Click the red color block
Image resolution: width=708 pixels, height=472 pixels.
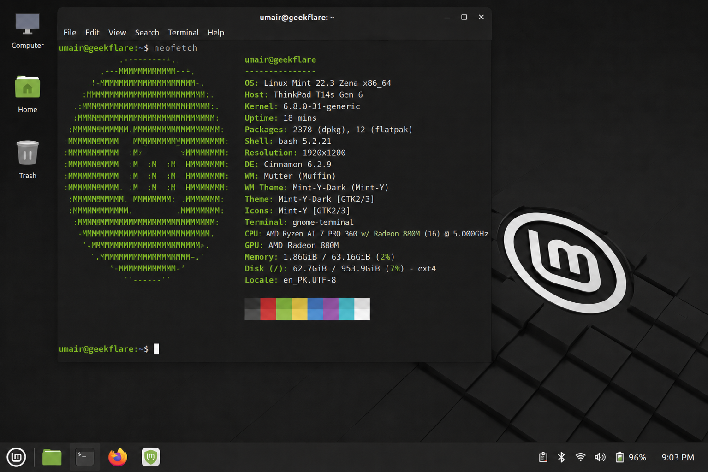point(268,309)
